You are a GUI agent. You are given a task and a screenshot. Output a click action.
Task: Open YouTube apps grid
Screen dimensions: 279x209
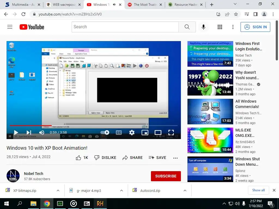click(220, 27)
